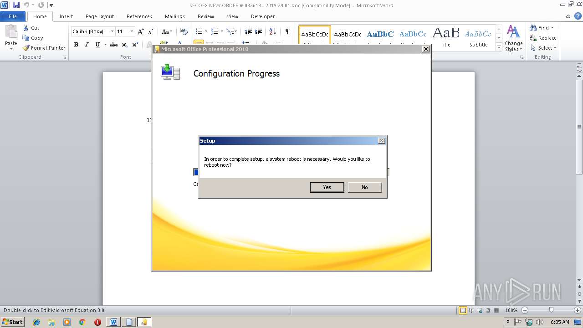Switch to the Mailings tab
This screenshot has height=328, width=583.
(x=175, y=16)
